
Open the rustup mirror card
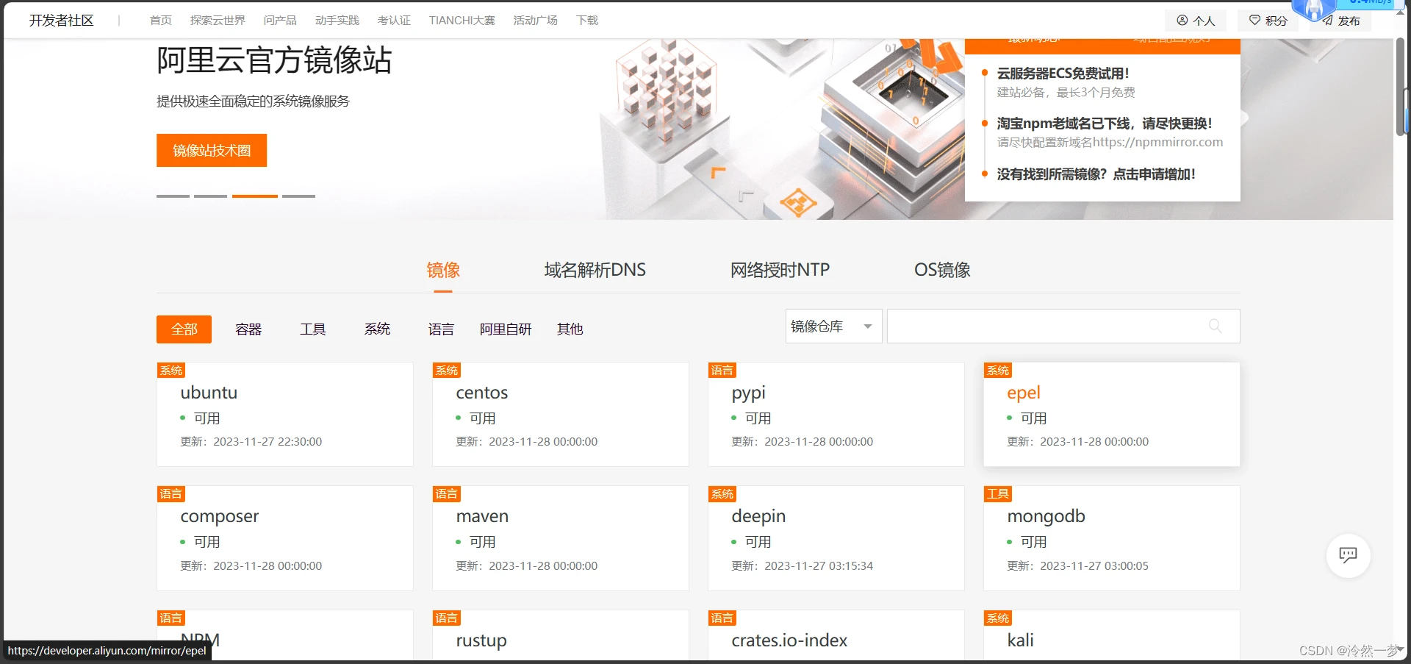click(x=561, y=636)
